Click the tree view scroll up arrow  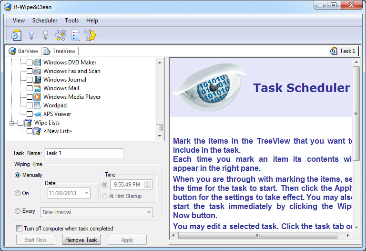(160, 63)
